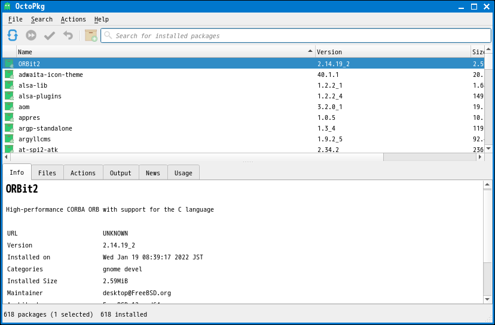This screenshot has height=325, width=495.
Task: Click the package icon beside argp-standalone
Action: [9, 128]
